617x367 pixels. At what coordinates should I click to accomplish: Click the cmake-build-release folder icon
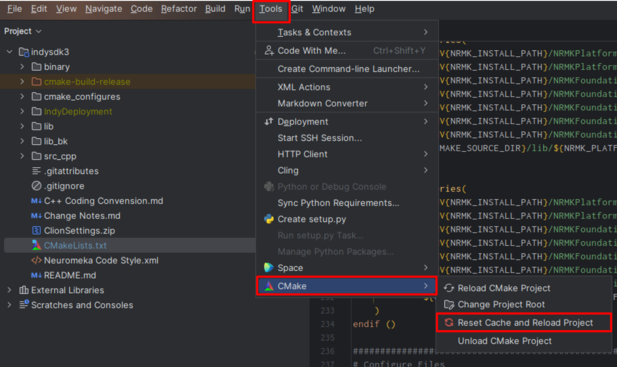(36, 81)
